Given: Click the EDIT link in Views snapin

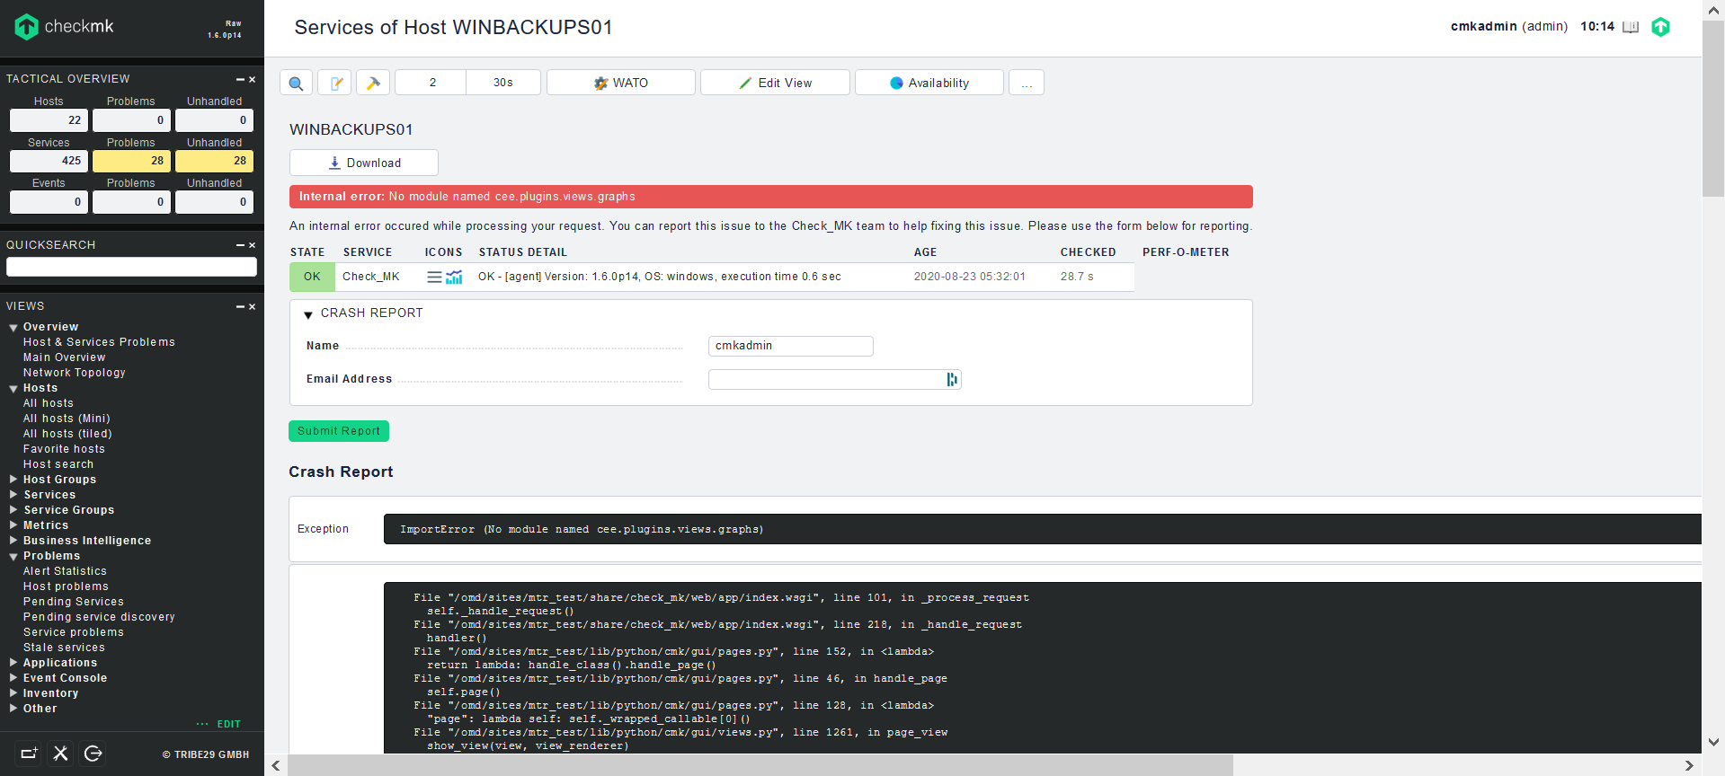Looking at the screenshot, I should tap(228, 724).
